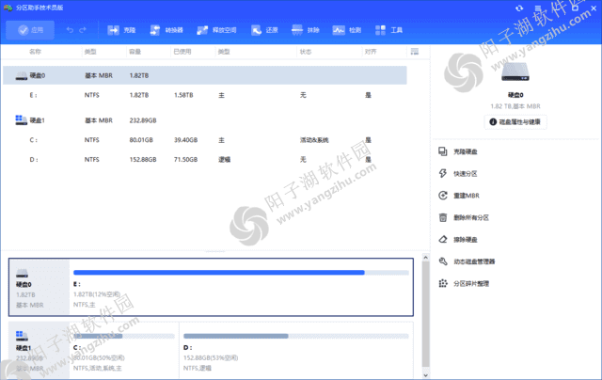
Task: Click the eraser icon for wipe disk
Action: [443, 240]
